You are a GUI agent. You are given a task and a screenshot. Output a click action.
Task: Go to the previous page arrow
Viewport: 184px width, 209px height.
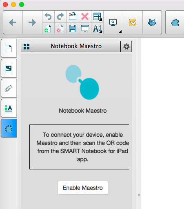tap(13, 22)
